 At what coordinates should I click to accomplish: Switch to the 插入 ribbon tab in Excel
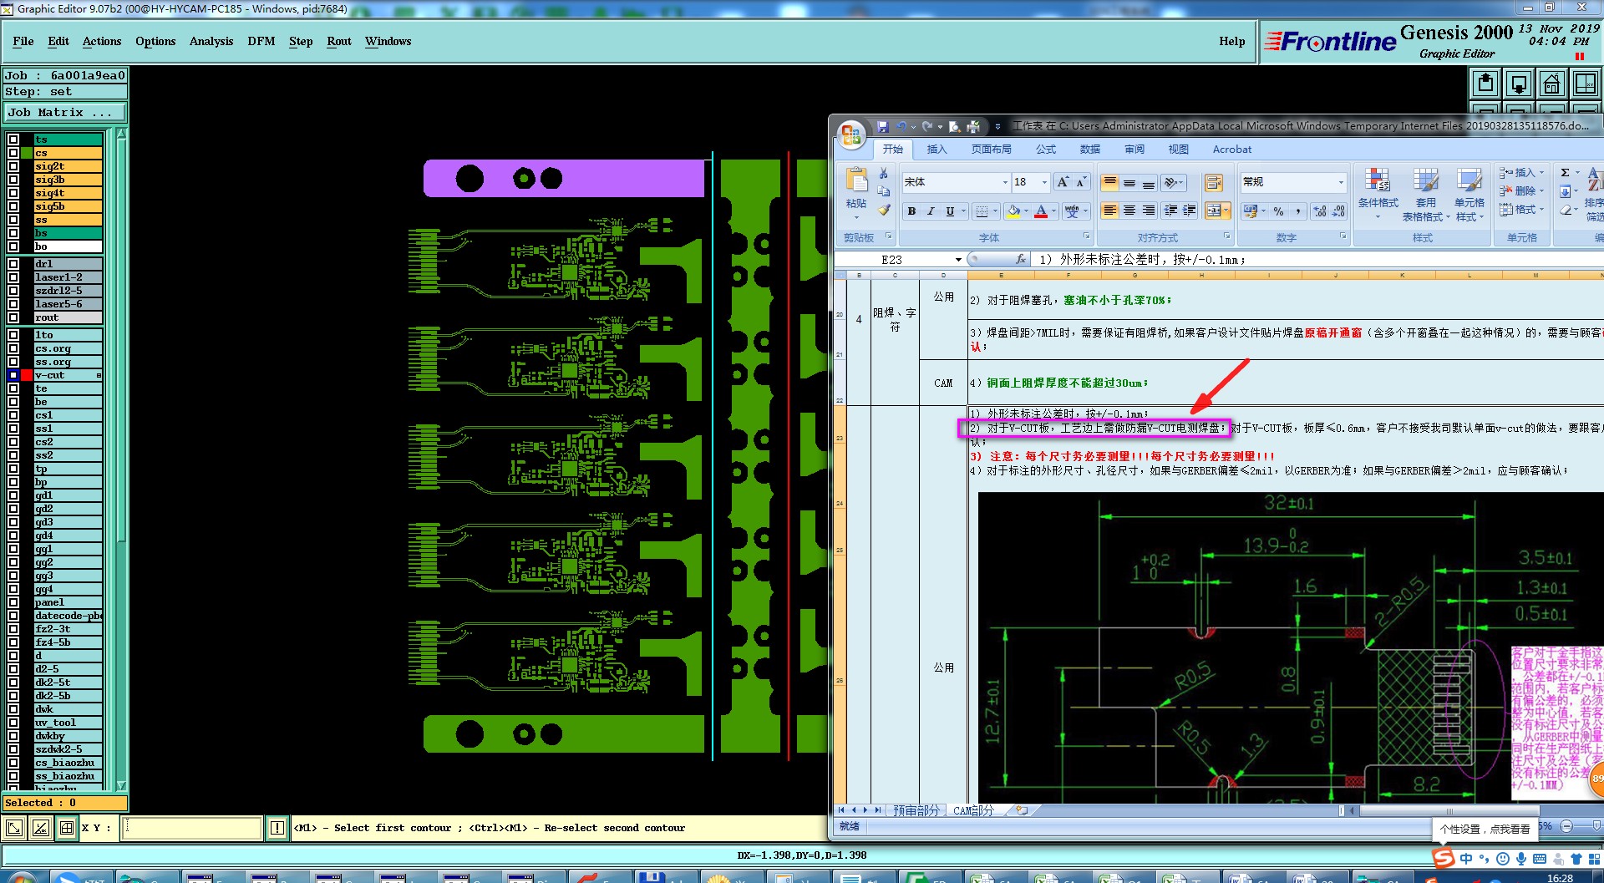tap(937, 150)
